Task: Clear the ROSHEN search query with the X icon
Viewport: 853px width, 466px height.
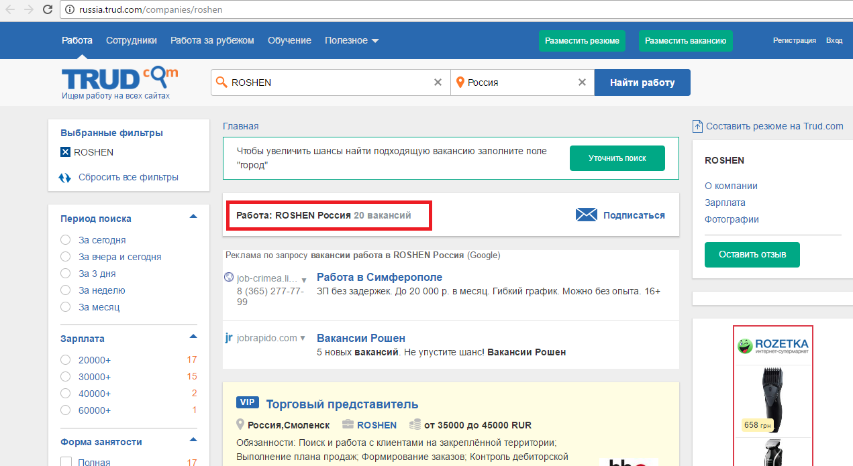Action: [x=438, y=82]
